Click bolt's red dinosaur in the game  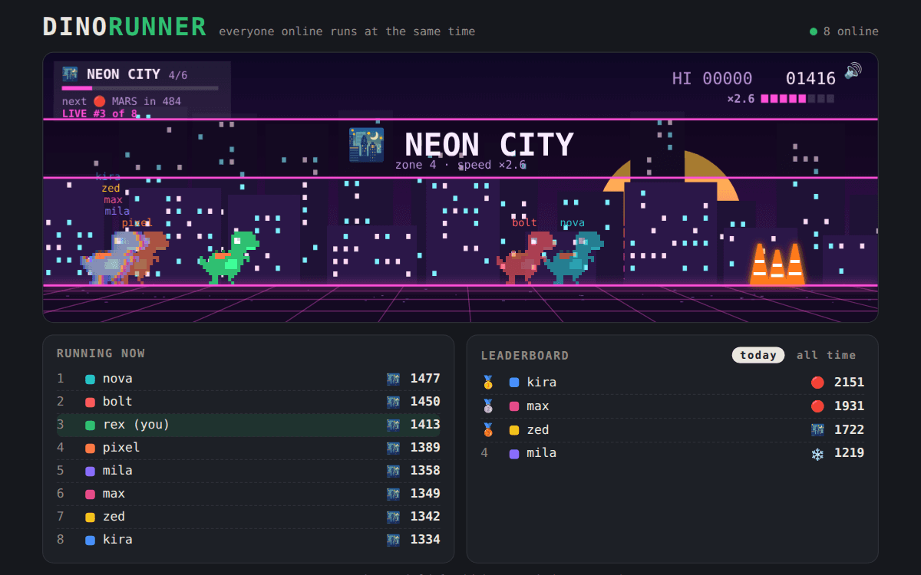point(525,258)
